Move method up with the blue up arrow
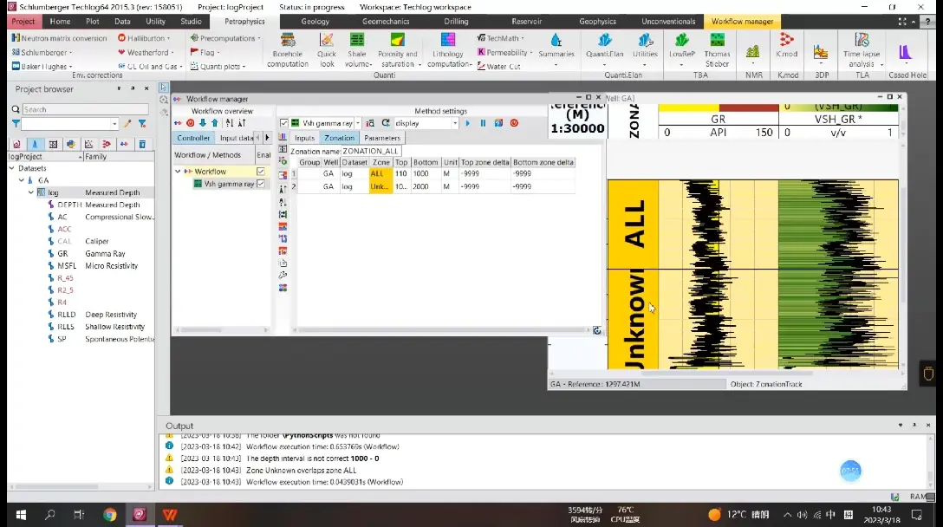943x527 pixels. 215,123
